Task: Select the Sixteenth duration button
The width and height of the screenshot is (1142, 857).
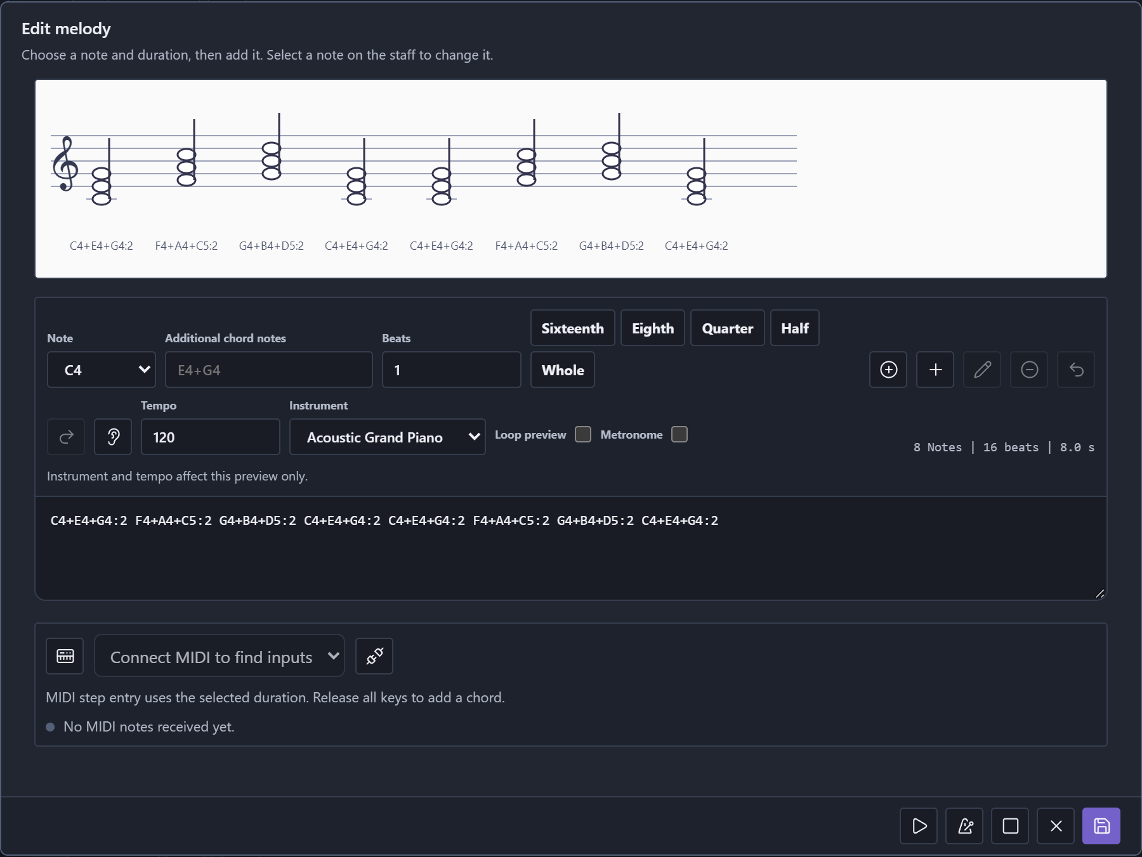Action: pos(573,328)
